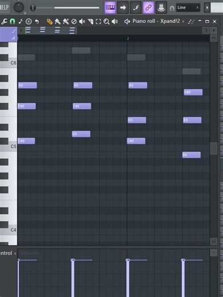The width and height of the screenshot is (223, 297).
Task: Click bar 2 on the timeline ruler
Action: click(128, 39)
